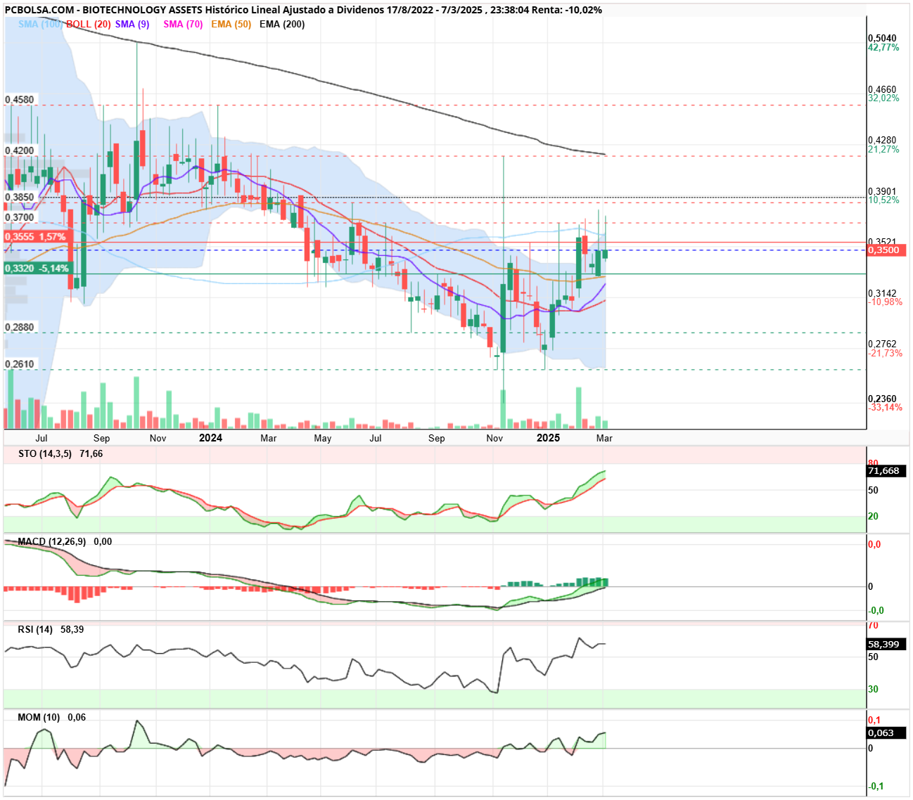Screen dimensions: 913x800
Task: Click the BOLL (20) legend label
Action: (89, 24)
